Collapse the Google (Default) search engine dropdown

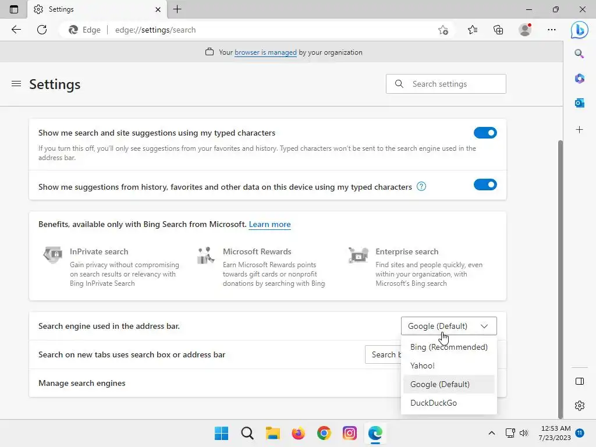pyautogui.click(x=449, y=326)
